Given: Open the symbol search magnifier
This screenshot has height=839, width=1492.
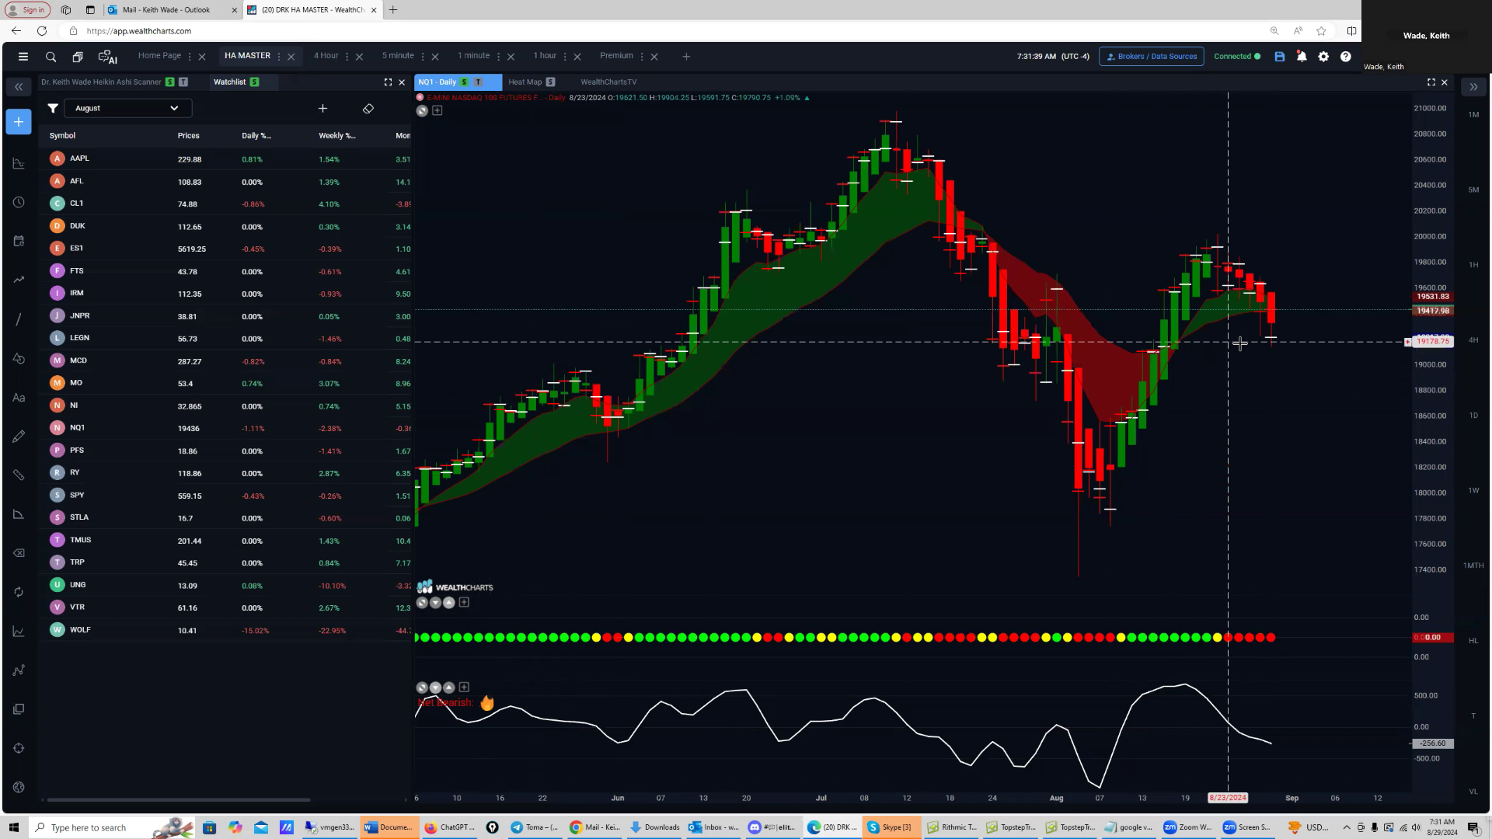Looking at the screenshot, I should tap(51, 57).
